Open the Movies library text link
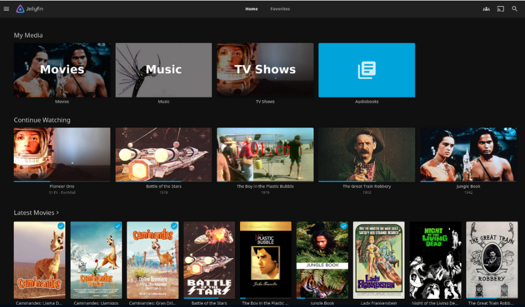The height and width of the screenshot is (307, 525). pyautogui.click(x=62, y=101)
